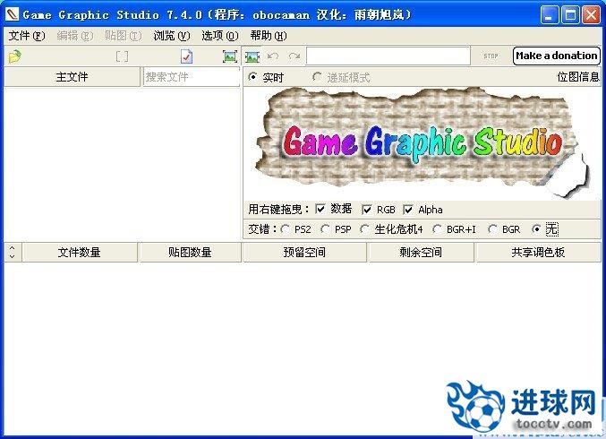Minimize the Game Graphic Studio window

coord(549,15)
